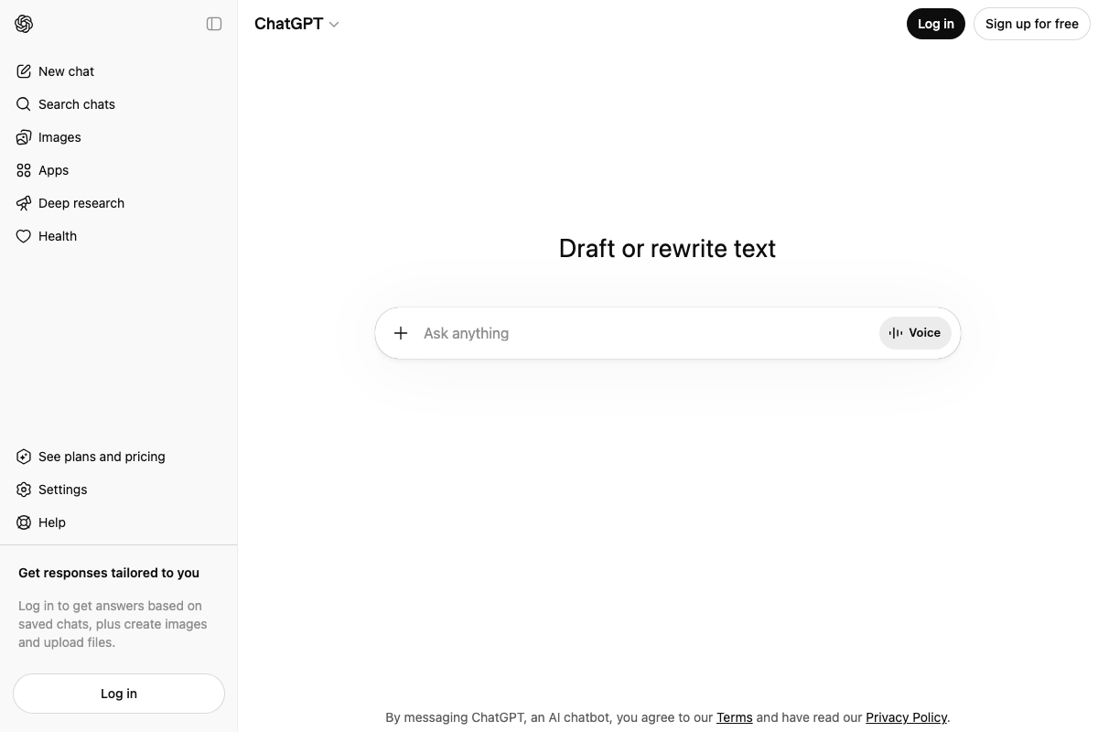
Task: Click the plus attach icon in prompt box
Action: click(x=401, y=333)
